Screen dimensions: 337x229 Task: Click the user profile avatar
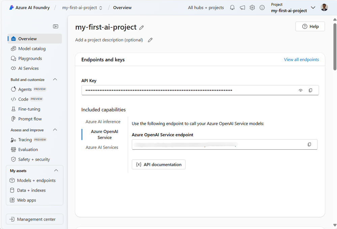click(324, 7)
